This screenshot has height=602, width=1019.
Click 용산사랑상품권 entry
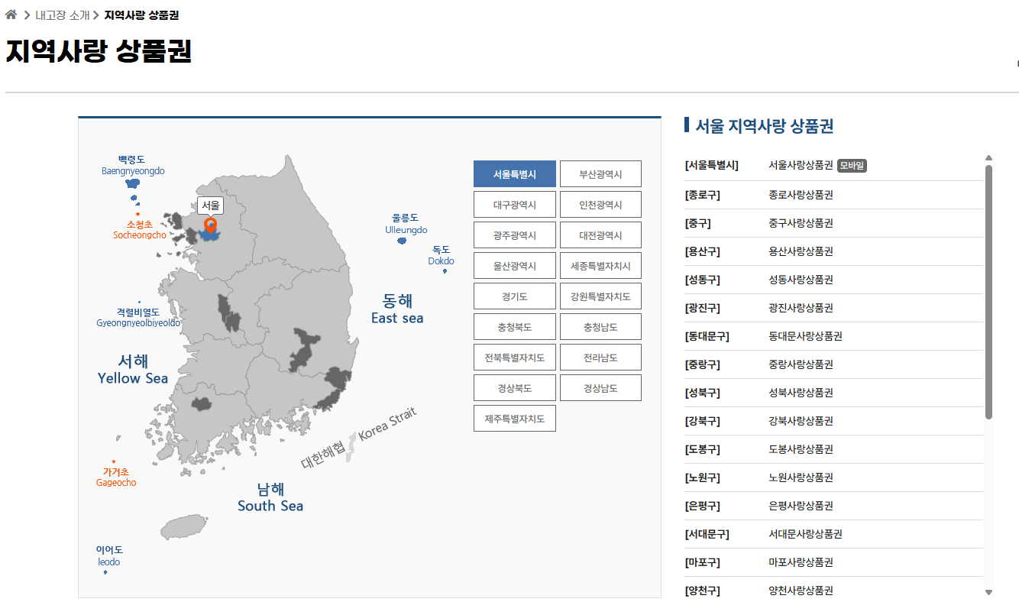801,251
